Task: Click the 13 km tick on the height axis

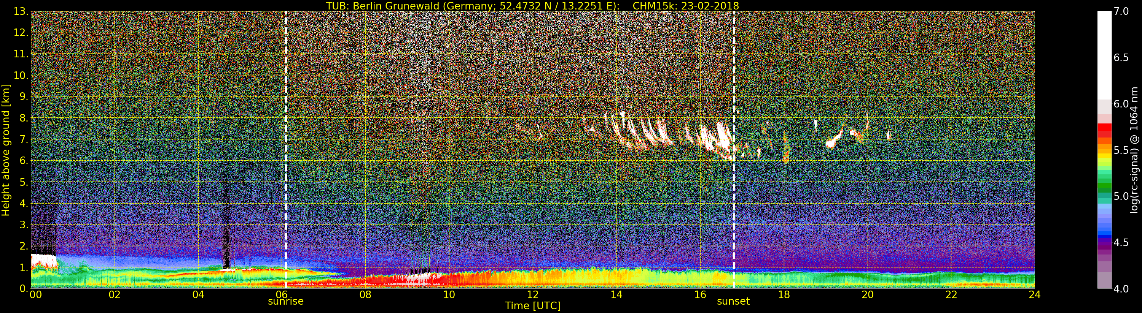Action: click(21, 12)
